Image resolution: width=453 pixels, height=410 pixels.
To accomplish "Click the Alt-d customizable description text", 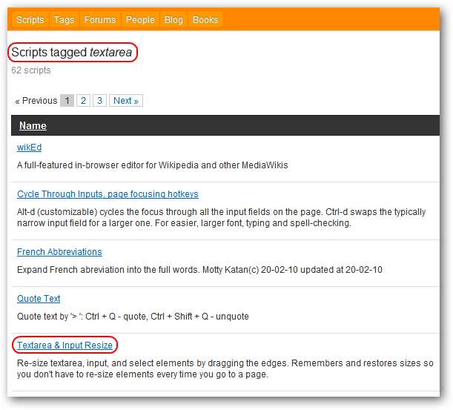I will coord(221,217).
